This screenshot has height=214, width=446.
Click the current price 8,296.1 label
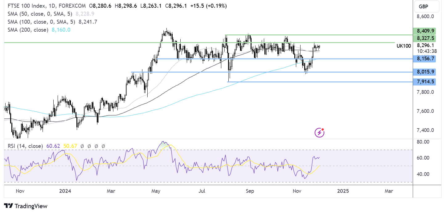(x=425, y=45)
